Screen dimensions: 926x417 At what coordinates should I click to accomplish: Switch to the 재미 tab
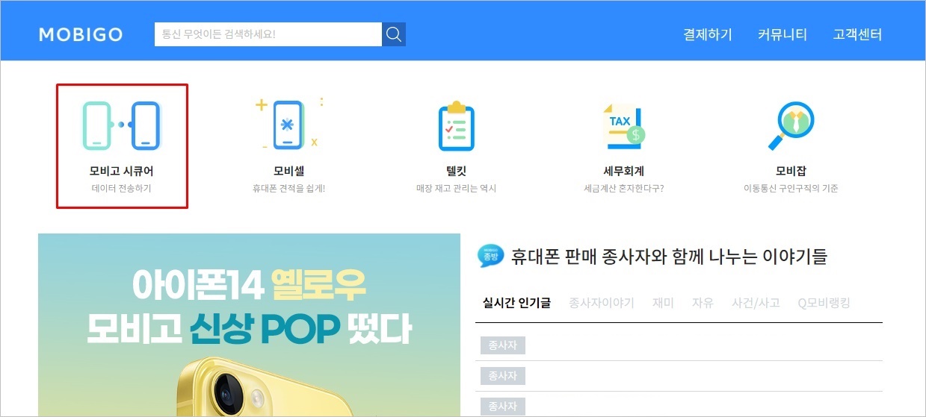click(x=662, y=302)
